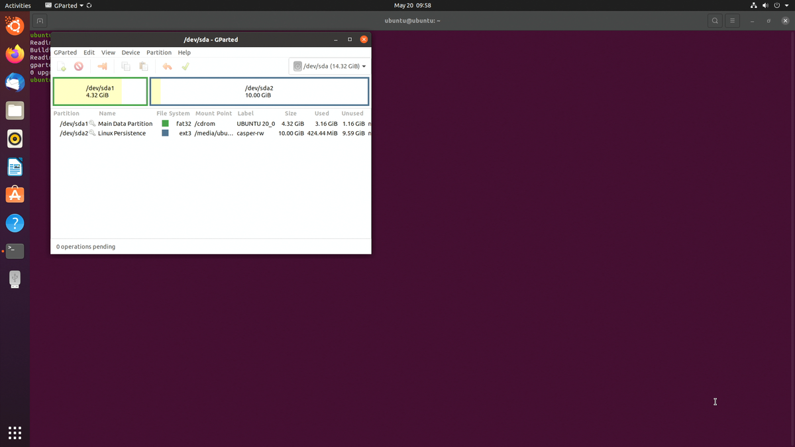Screen dimensions: 795x447
Task: Show Applications grid in the dock
Action: 15,432
